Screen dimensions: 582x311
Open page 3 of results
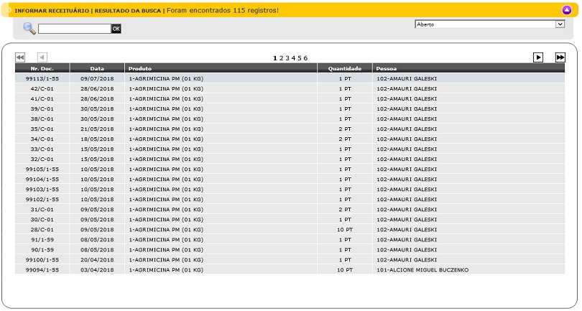pos(287,57)
